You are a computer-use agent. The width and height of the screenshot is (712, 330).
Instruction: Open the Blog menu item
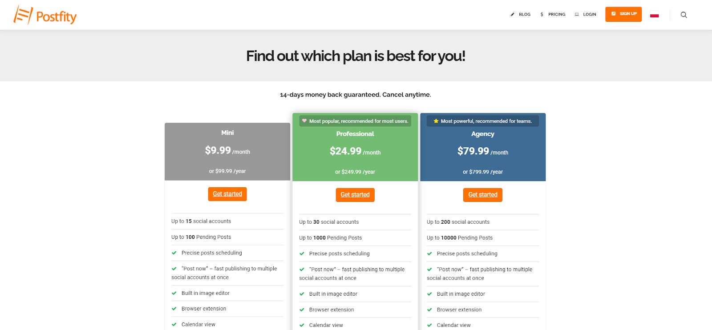coord(525,14)
